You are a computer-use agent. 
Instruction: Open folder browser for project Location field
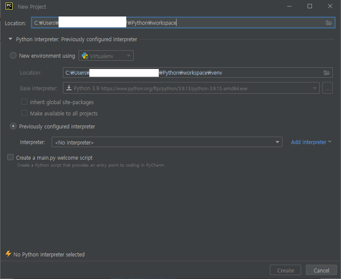click(328, 23)
